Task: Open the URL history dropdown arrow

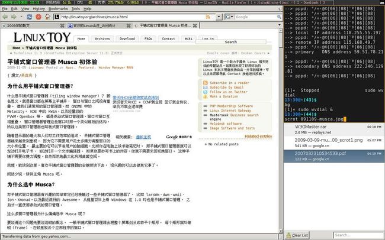Action: coord(219,17)
